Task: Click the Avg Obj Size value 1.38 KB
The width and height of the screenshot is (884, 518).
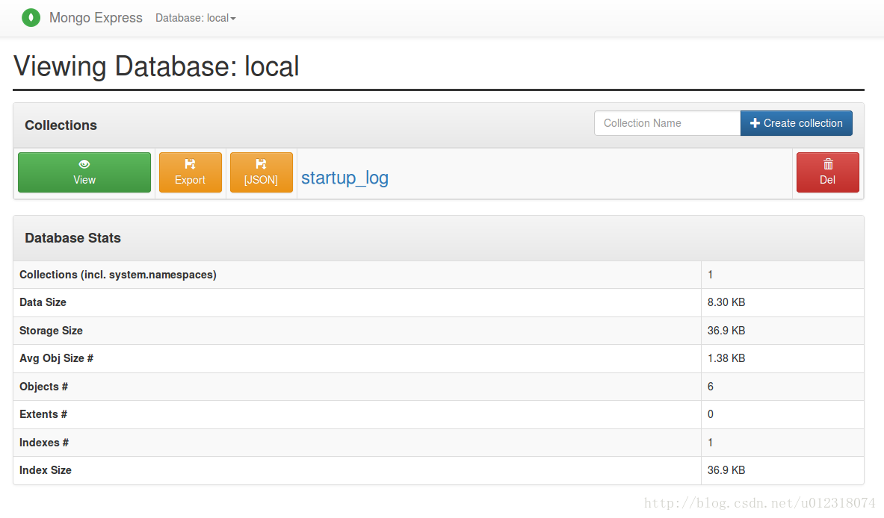Action: click(726, 358)
